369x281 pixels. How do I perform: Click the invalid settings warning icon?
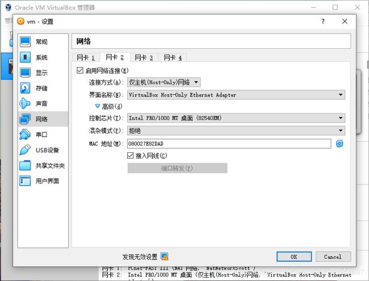tap(164, 256)
